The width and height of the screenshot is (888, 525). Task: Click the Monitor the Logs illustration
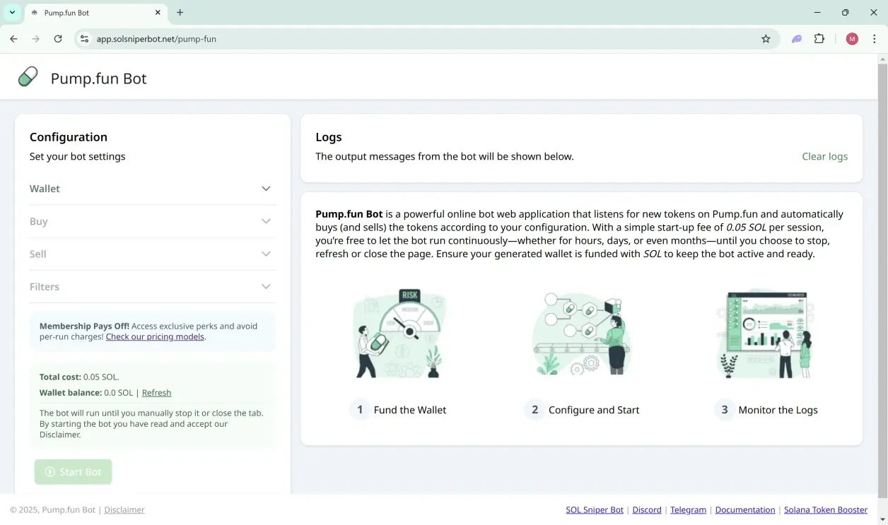[766, 334]
